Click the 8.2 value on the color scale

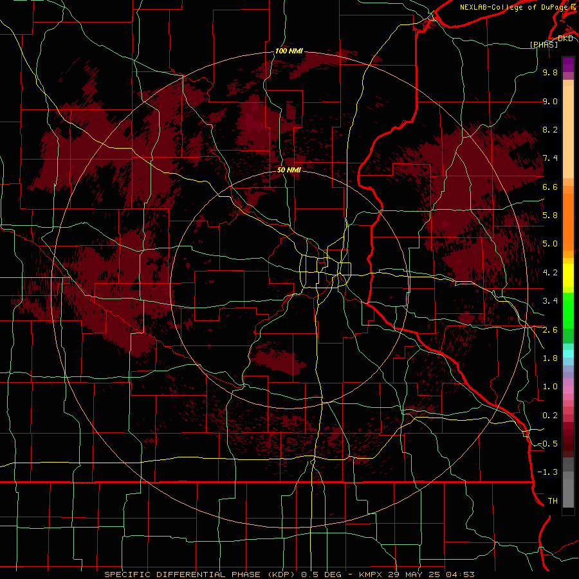click(550, 129)
